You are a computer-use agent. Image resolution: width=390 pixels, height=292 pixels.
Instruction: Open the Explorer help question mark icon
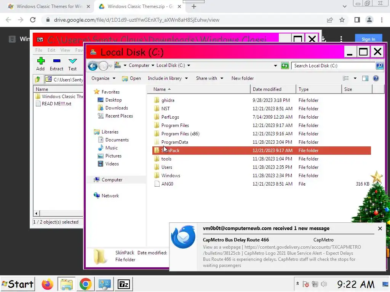click(376, 78)
